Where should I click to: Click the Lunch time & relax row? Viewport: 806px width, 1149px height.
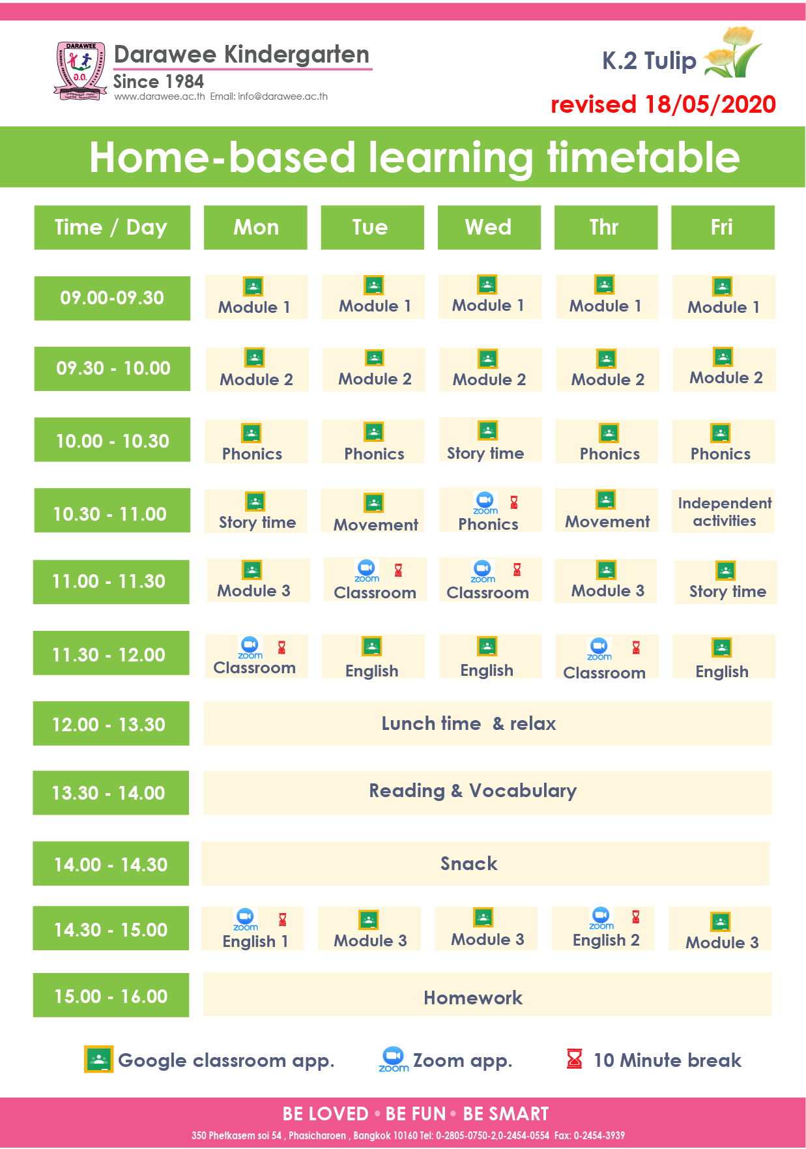tap(487, 723)
